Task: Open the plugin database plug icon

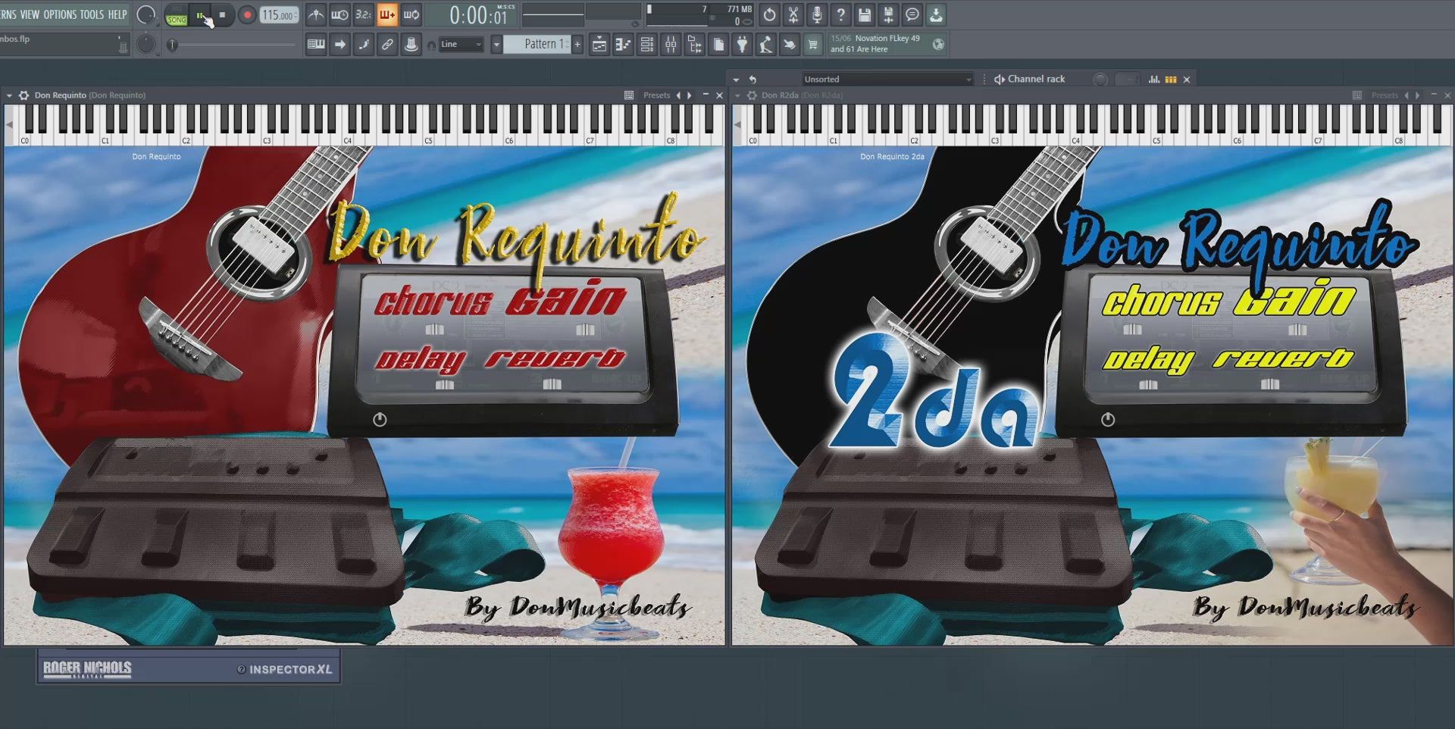Action: point(743,45)
